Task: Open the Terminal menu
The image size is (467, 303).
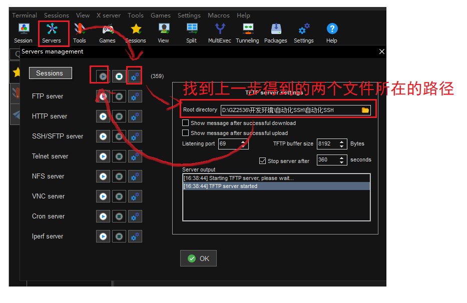Action: 25,15
